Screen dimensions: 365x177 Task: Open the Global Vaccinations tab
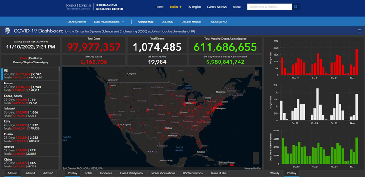point(163,173)
